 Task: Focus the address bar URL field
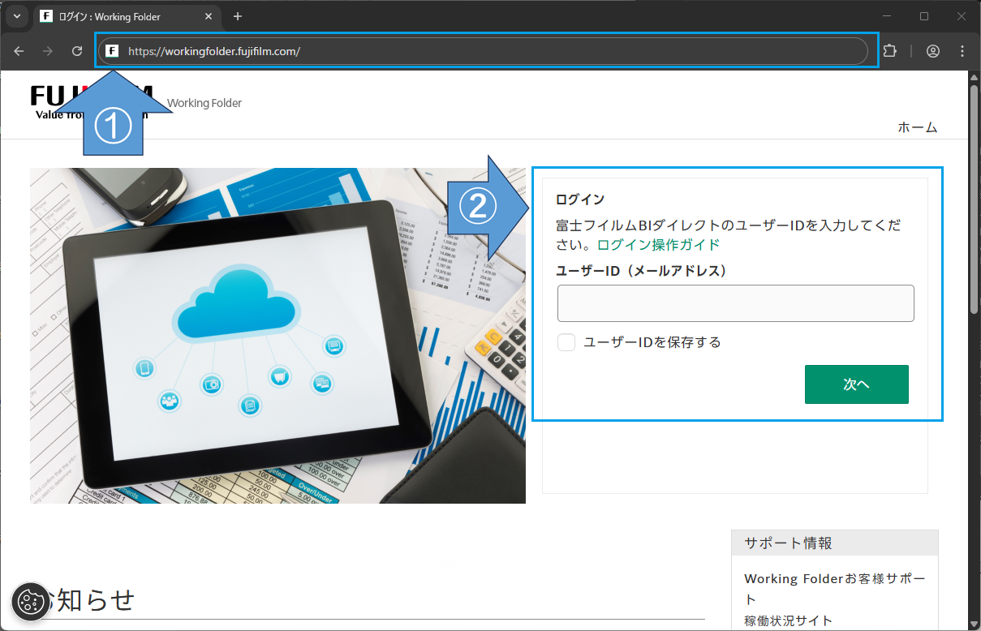[484, 51]
